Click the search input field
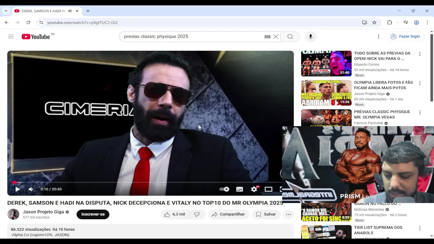This screenshot has width=434, height=244. click(x=192, y=37)
